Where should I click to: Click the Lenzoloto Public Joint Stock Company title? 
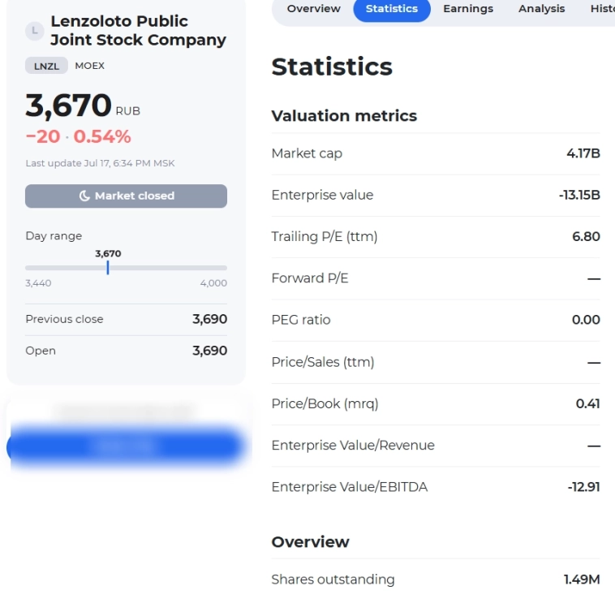tap(139, 31)
